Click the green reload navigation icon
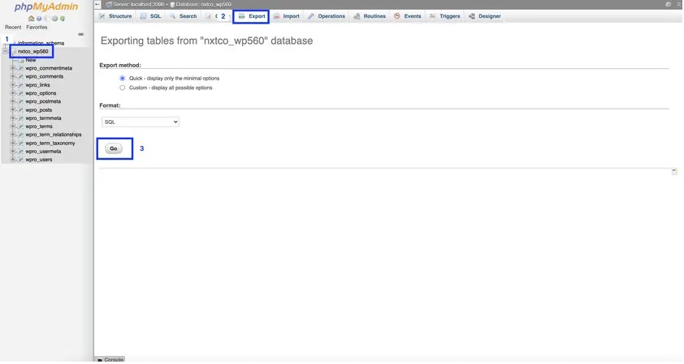 [63, 19]
